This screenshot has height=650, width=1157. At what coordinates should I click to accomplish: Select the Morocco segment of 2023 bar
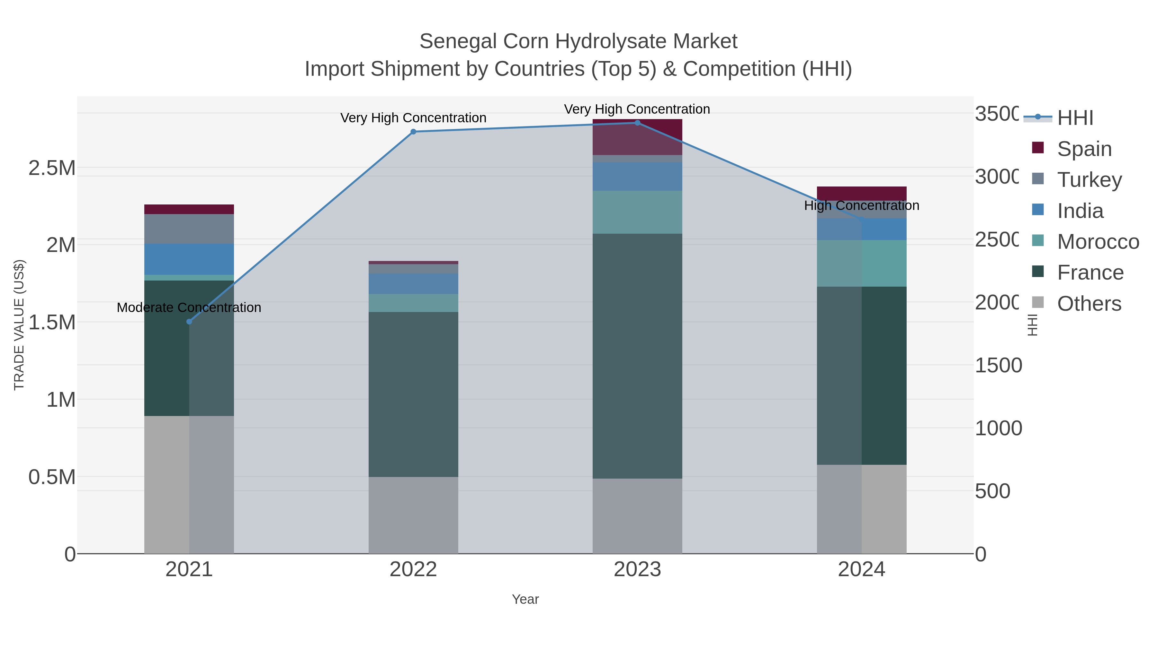click(x=637, y=212)
